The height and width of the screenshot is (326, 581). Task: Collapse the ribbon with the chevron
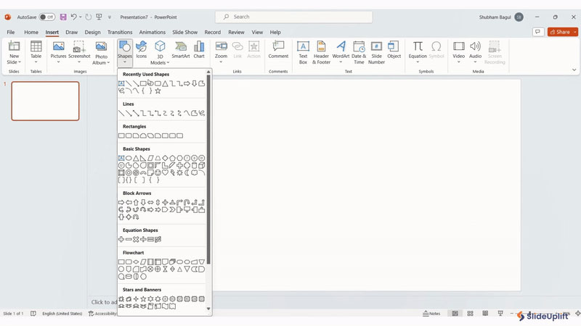(x=574, y=70)
